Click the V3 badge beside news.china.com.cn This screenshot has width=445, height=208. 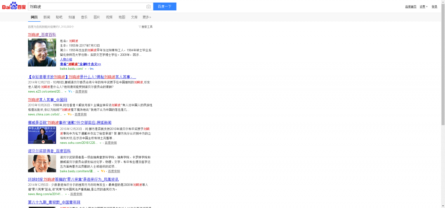point(70,114)
